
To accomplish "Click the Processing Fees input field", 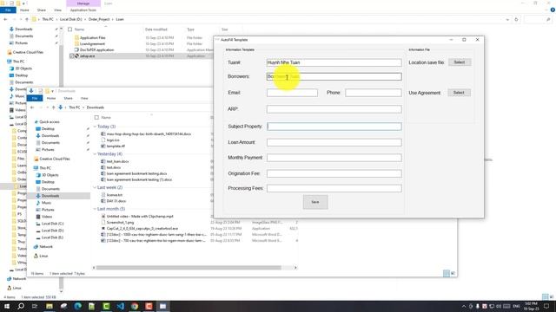I will 334,189.
